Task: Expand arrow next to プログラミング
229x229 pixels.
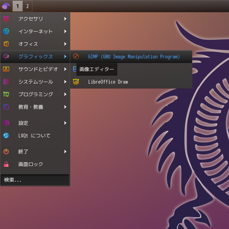Action: (x=65, y=94)
